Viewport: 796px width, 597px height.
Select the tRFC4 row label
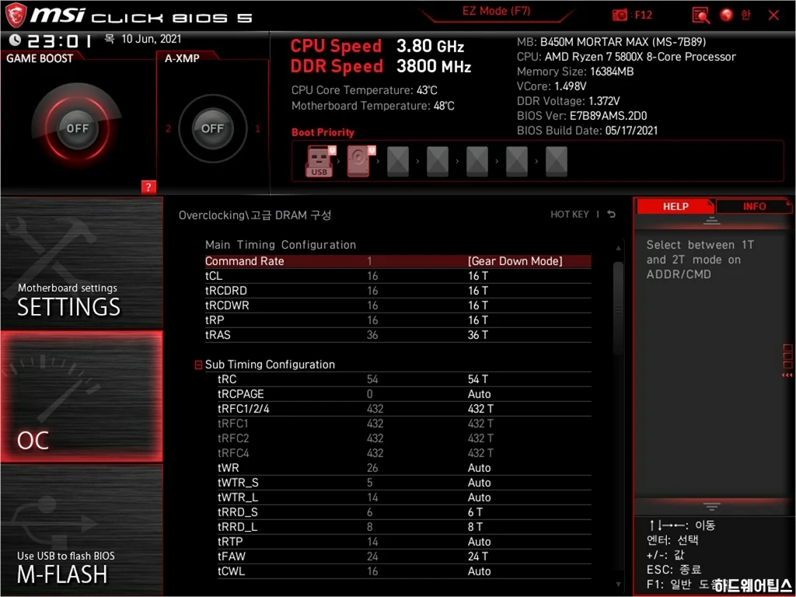tap(233, 453)
